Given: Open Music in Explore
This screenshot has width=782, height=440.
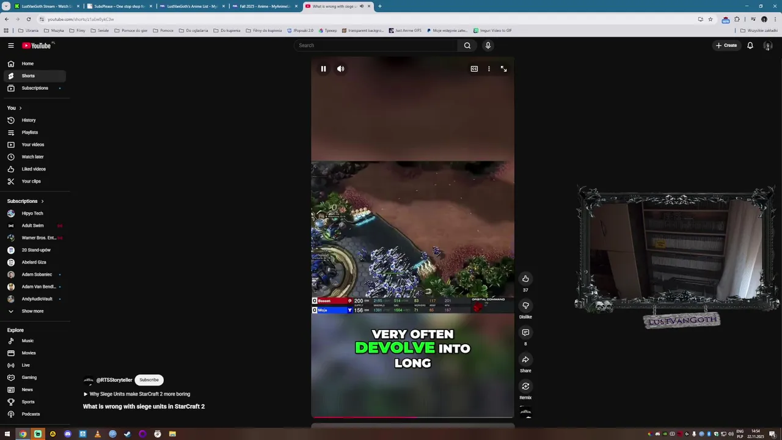Looking at the screenshot, I should (34, 341).
